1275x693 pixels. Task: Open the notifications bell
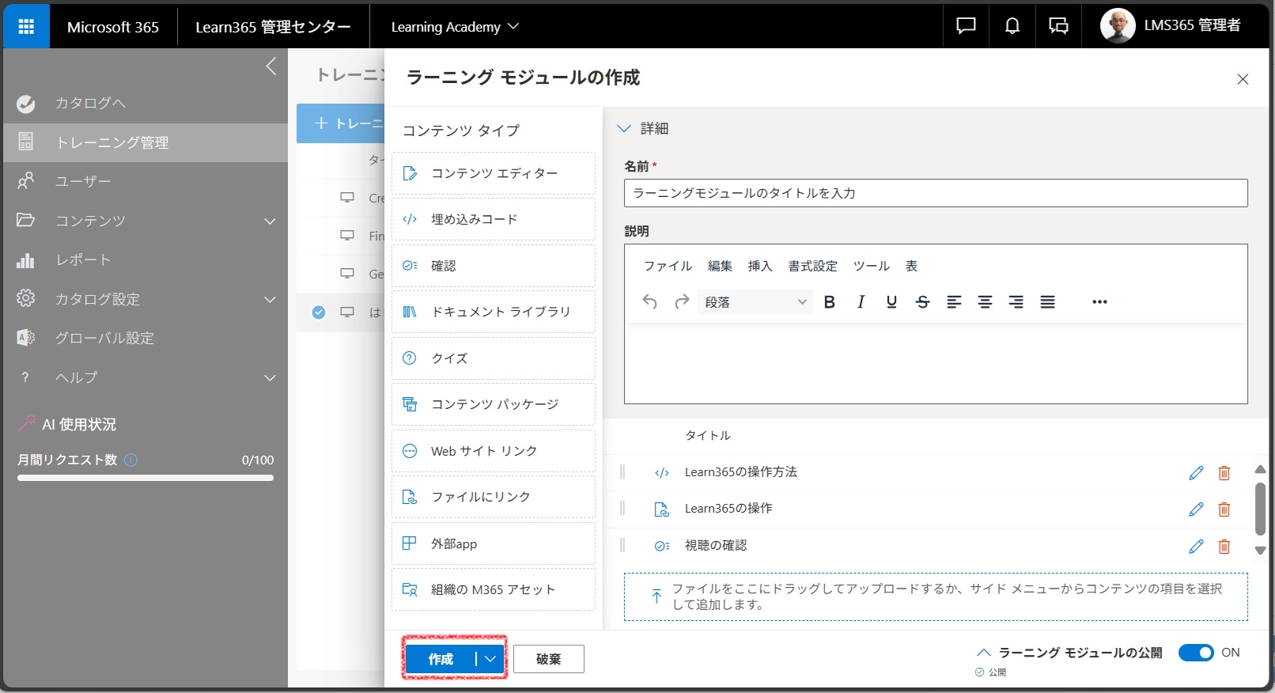1012,26
